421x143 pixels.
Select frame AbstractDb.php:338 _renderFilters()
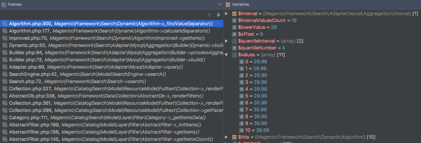click(111, 96)
